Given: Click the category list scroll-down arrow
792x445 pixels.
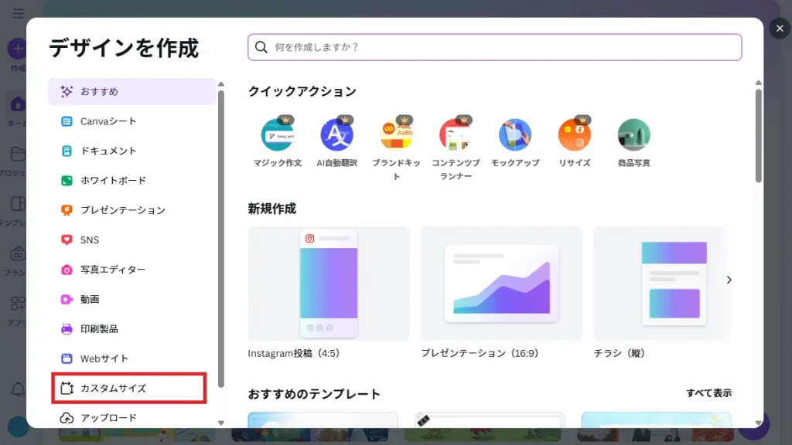Looking at the screenshot, I should [220, 423].
